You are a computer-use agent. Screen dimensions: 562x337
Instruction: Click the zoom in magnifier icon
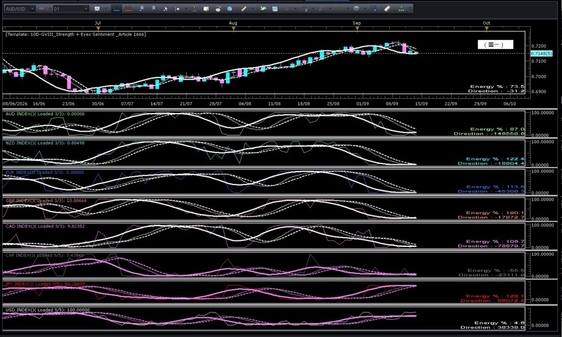[x=142, y=9]
